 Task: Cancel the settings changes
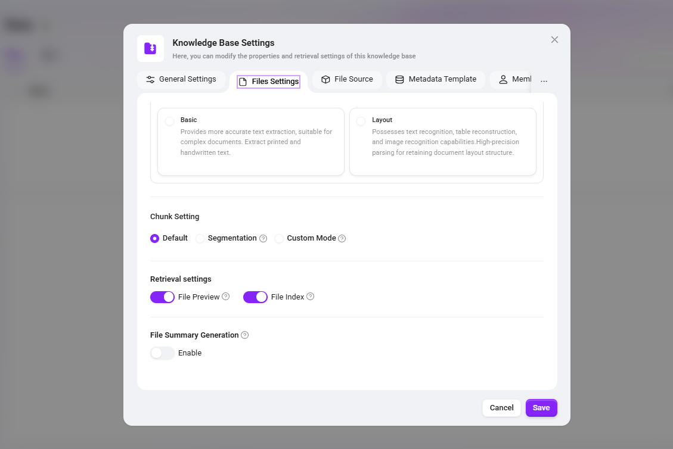(501, 408)
